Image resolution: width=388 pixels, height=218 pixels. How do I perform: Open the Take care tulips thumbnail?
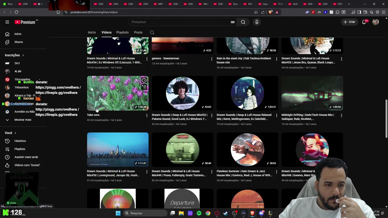pos(118,93)
